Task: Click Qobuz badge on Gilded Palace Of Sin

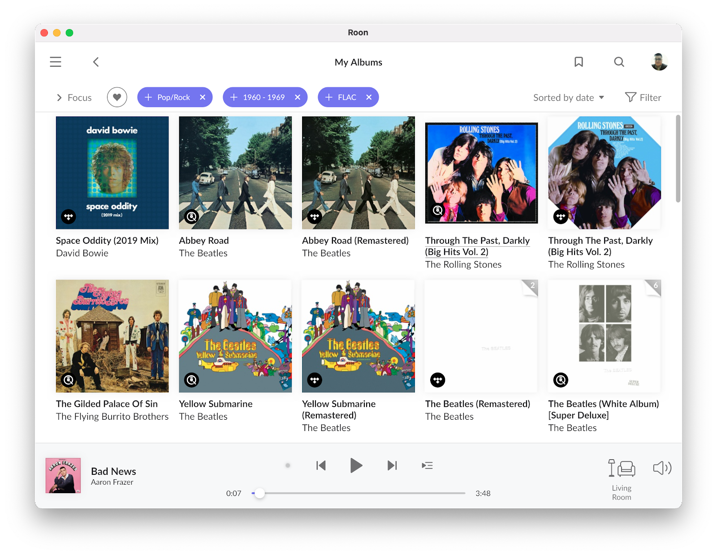Action: click(x=69, y=380)
